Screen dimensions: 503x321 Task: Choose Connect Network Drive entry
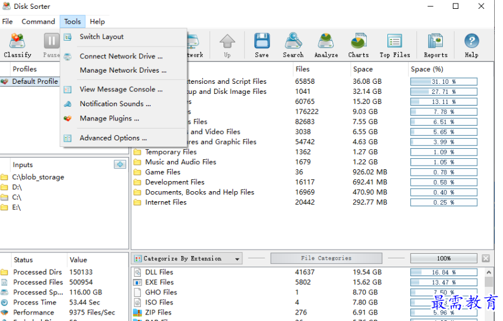pos(123,57)
